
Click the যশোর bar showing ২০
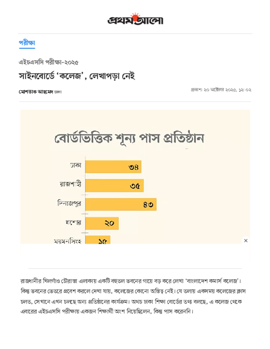102,223
